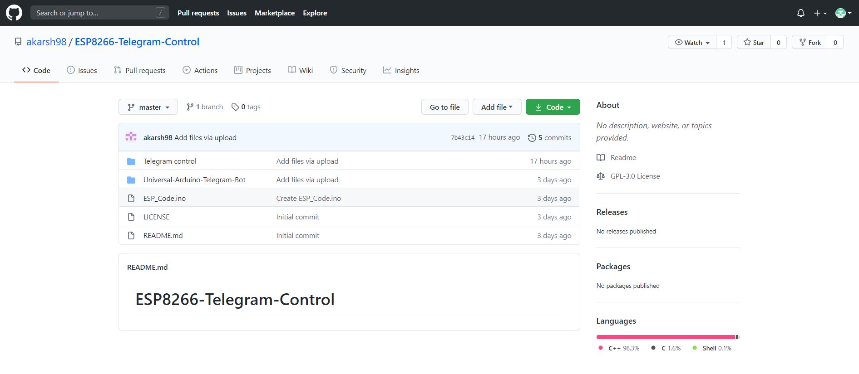Open the Shell 0.1% language link

pos(712,348)
